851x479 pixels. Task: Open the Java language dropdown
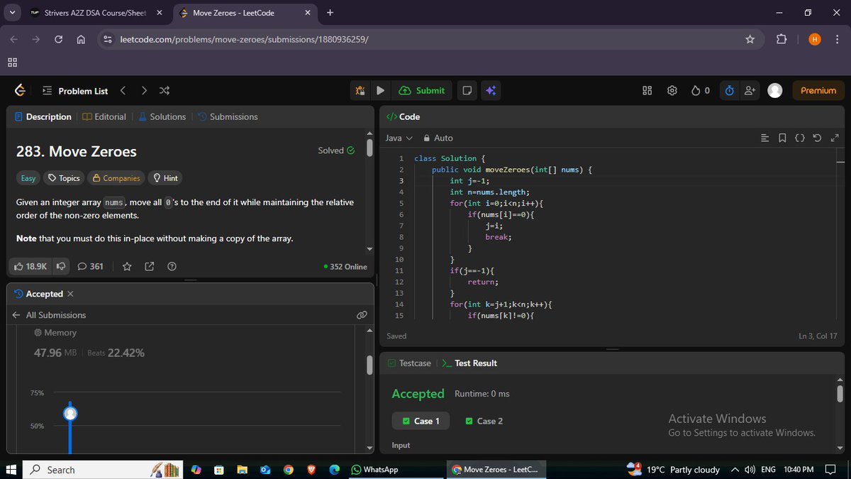point(399,138)
